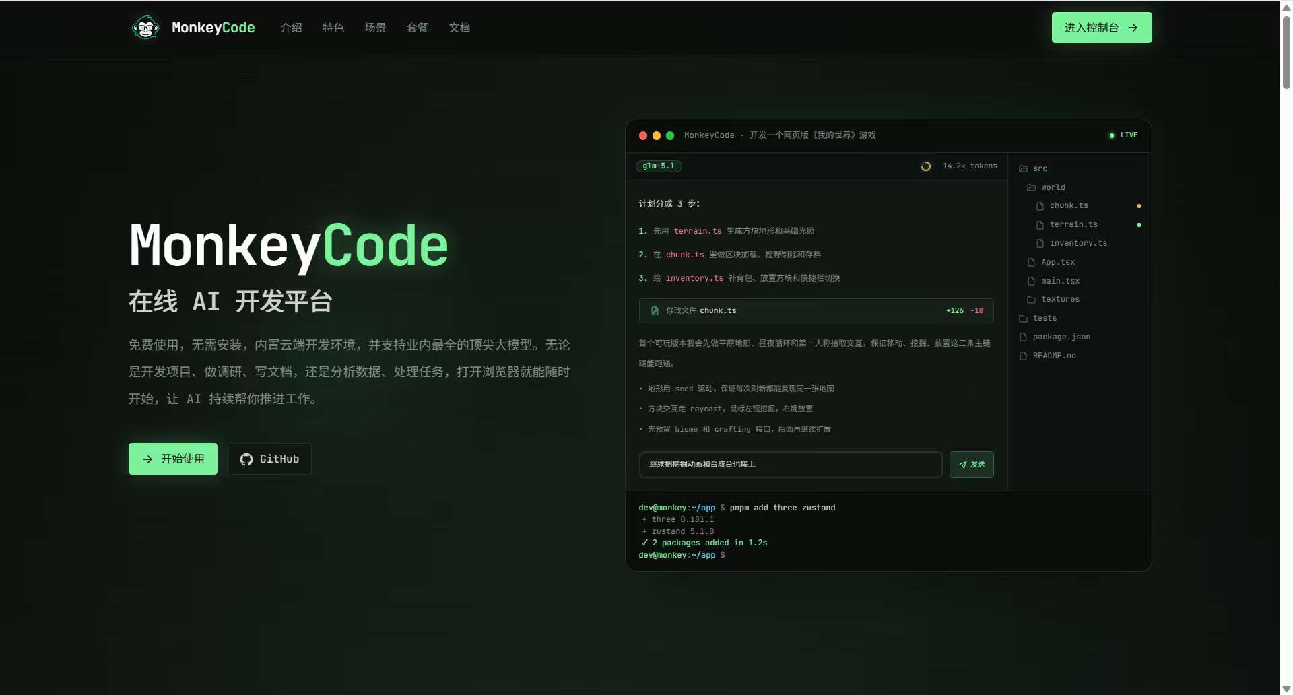Click the arrow icon in 开始使用 button
Screen dimensions: 1293x695
point(147,459)
